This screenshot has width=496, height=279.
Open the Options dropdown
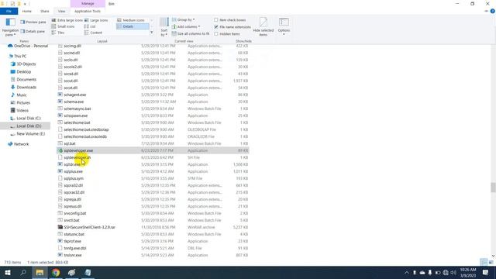(x=284, y=27)
